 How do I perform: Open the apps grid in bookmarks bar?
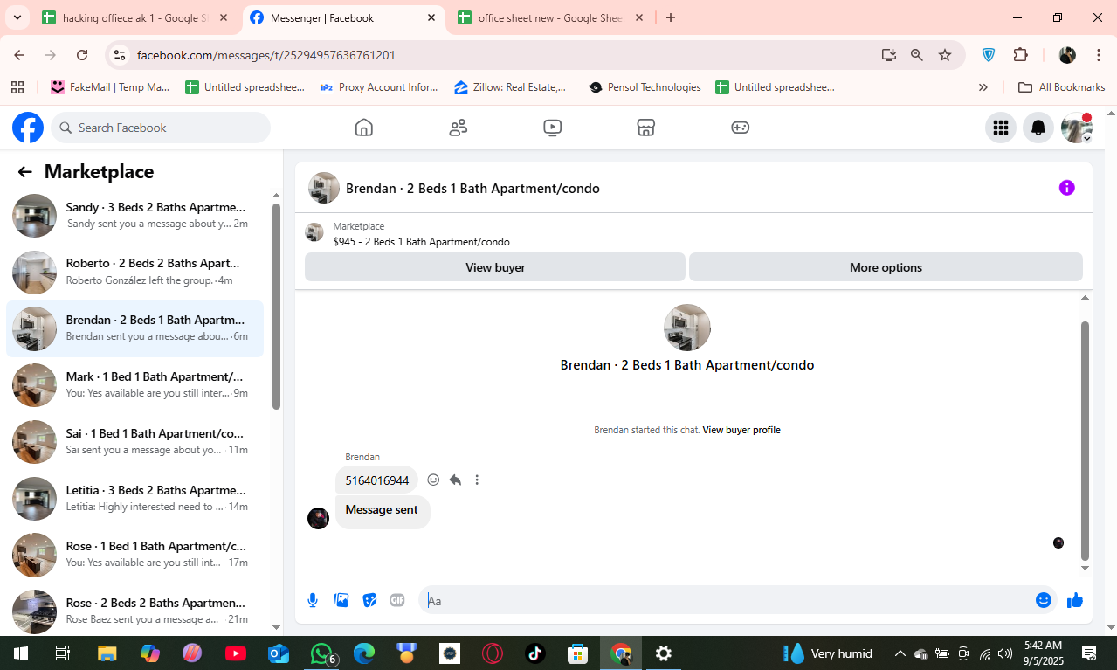(17, 87)
